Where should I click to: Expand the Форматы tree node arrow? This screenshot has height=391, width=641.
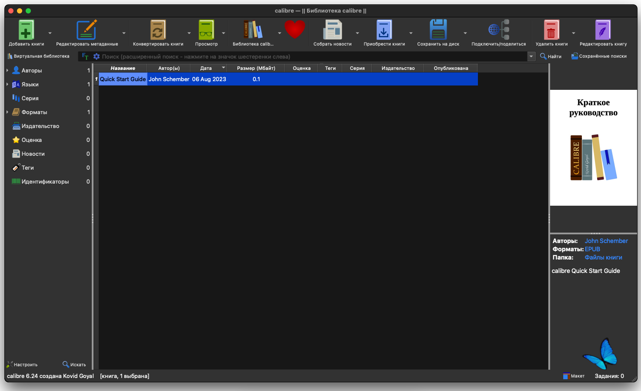tap(7, 112)
